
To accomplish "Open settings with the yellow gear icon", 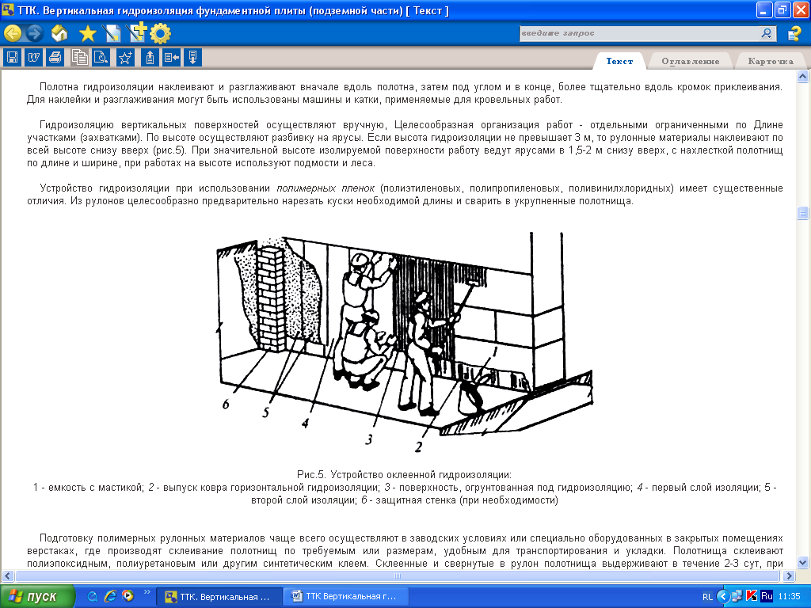I will [x=160, y=34].
